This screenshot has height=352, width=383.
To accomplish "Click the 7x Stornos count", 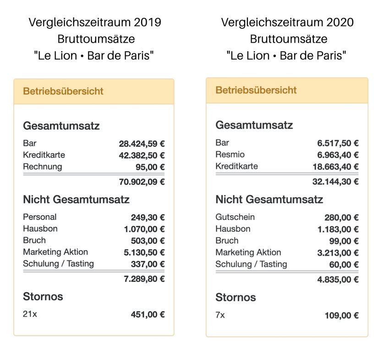I will [x=220, y=315].
